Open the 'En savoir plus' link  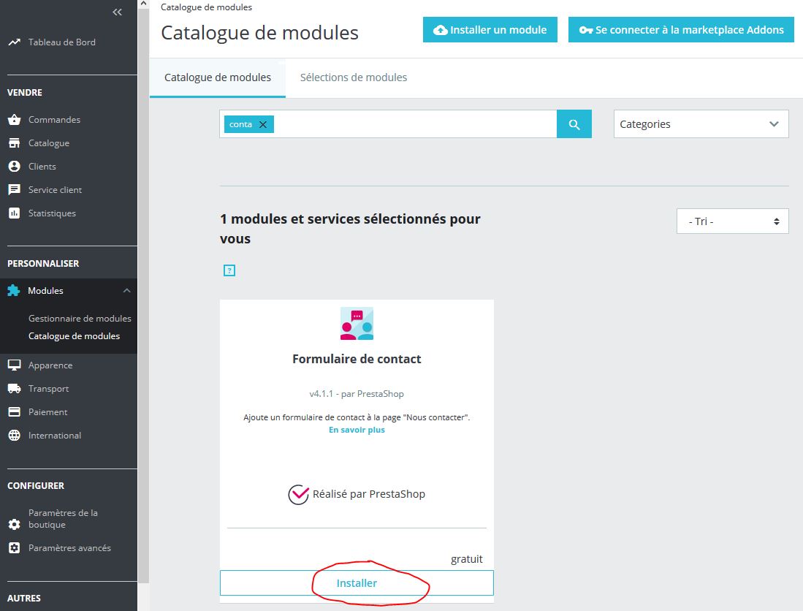[356, 430]
